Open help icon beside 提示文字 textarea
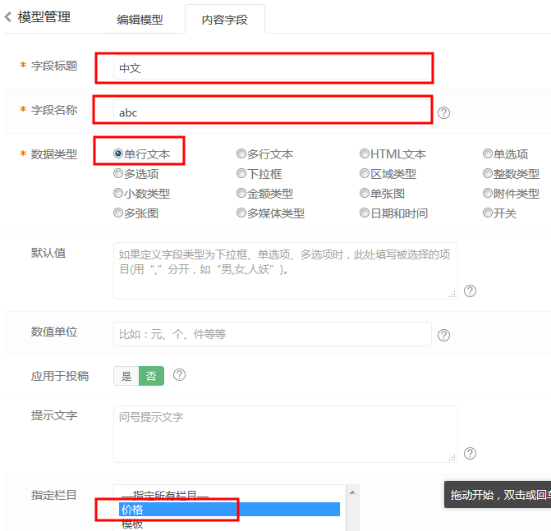 [470, 453]
